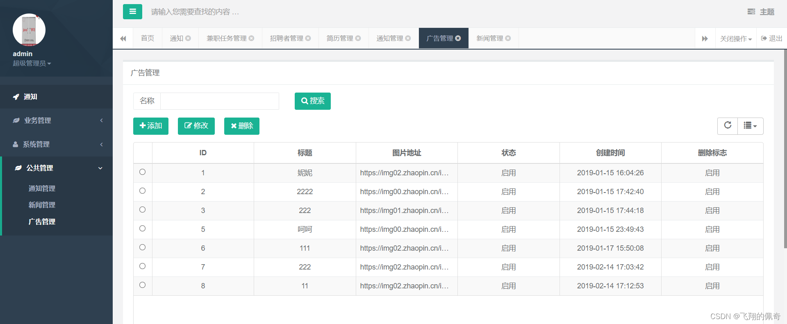
Task: Select the radio button for row ID 1
Action: click(x=142, y=172)
